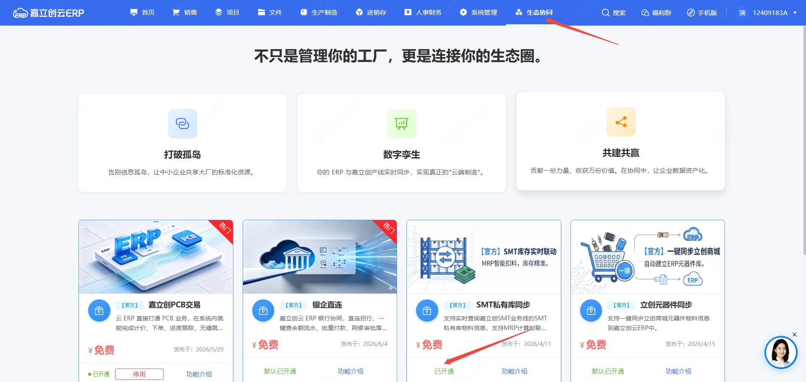The image size is (806, 382).
Task: Click the 热门 ribbon on 嘉立创PCB交易
Action: (x=225, y=229)
